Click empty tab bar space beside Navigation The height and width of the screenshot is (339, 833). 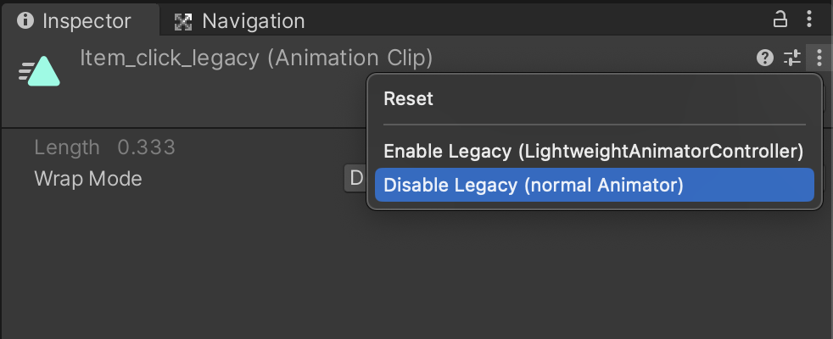click(531, 20)
